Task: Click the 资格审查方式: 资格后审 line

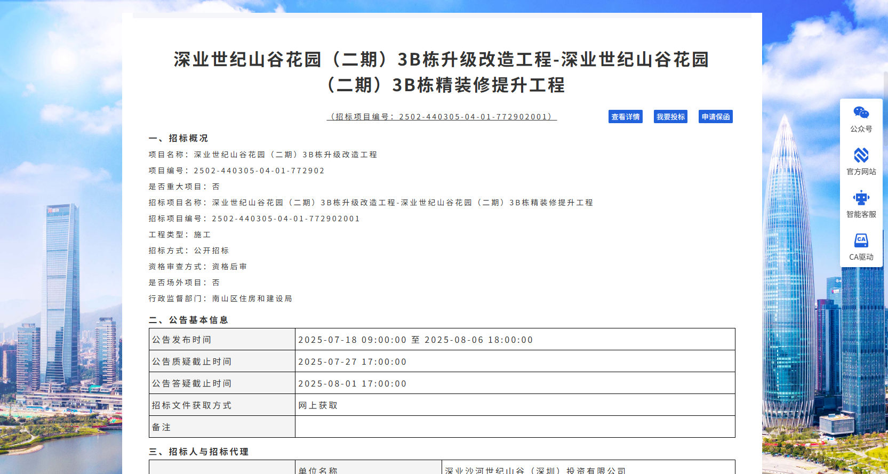Action: pyautogui.click(x=198, y=267)
